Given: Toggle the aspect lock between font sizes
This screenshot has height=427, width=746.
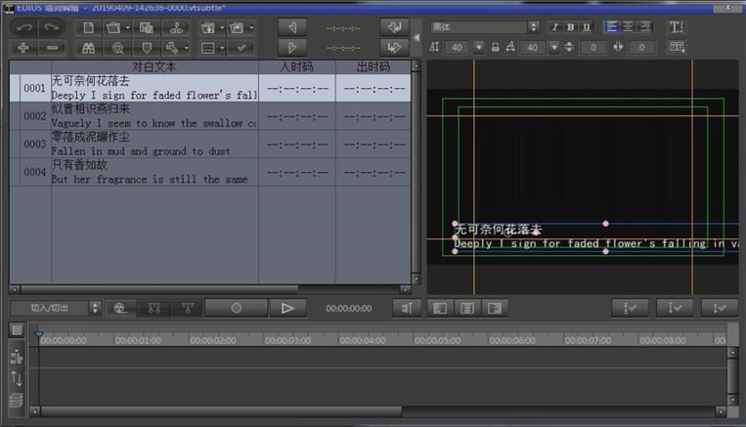Looking at the screenshot, I should tap(496, 47).
